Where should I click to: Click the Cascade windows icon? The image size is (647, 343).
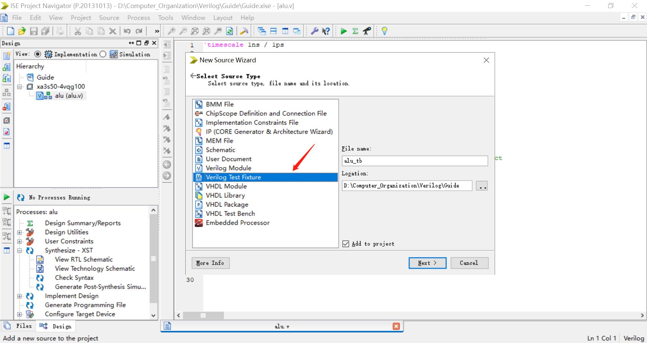pos(262,31)
